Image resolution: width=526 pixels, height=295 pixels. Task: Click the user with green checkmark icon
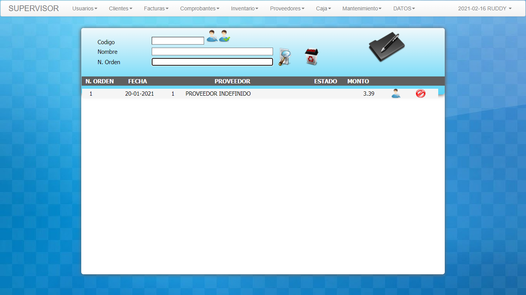click(x=224, y=36)
